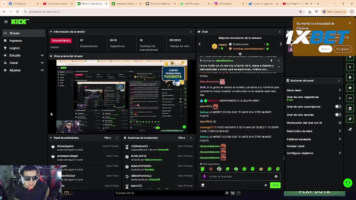Open the hamburger menu beside Kick logo
356x200 pixels.
click(6, 22)
